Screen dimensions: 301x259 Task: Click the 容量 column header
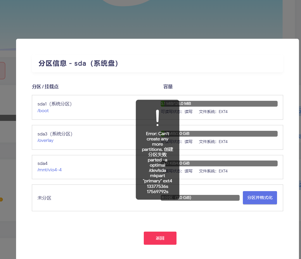(168, 87)
